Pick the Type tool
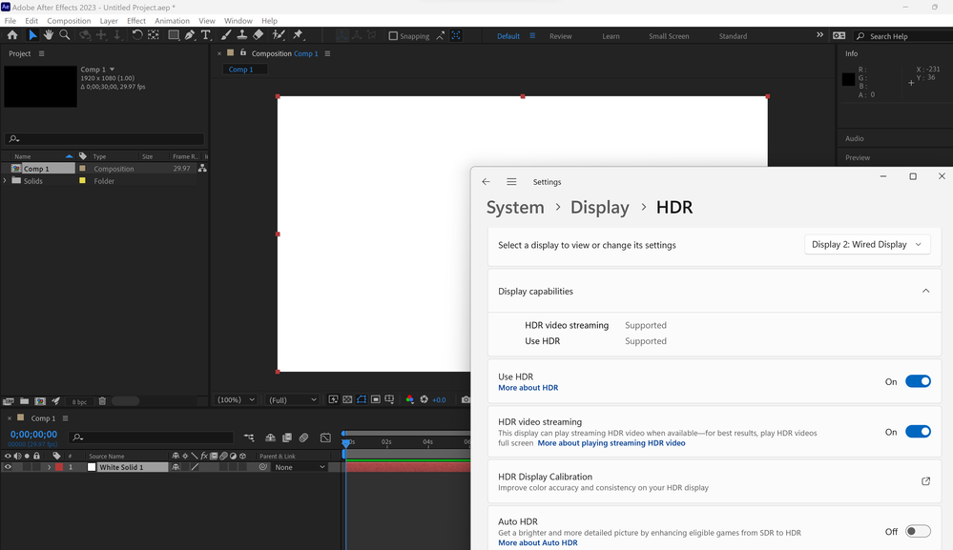Image resolution: width=953 pixels, height=550 pixels. tap(206, 35)
